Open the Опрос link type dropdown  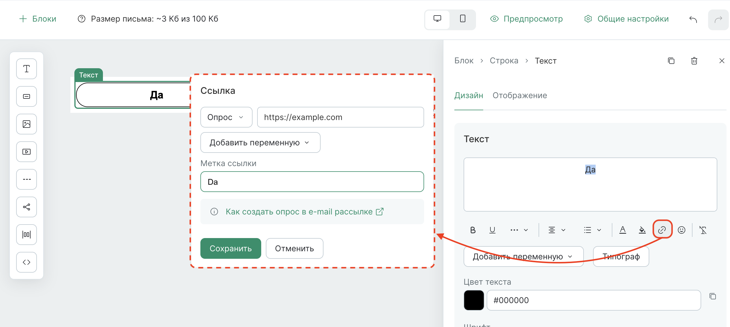pyautogui.click(x=226, y=117)
